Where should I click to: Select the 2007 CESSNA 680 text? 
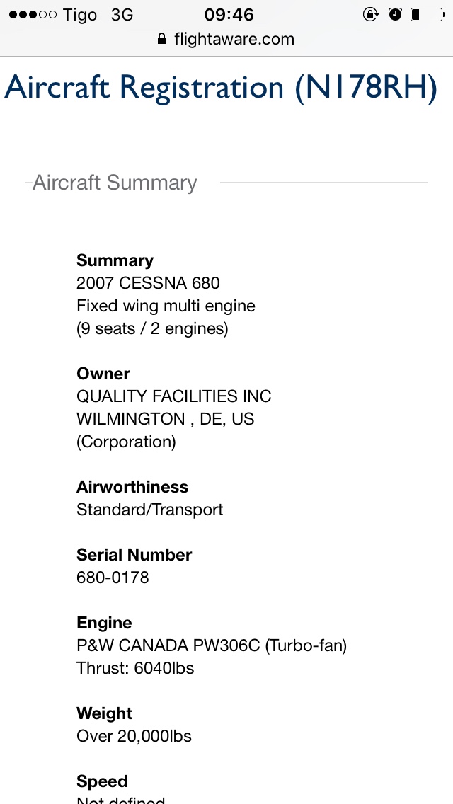click(148, 283)
